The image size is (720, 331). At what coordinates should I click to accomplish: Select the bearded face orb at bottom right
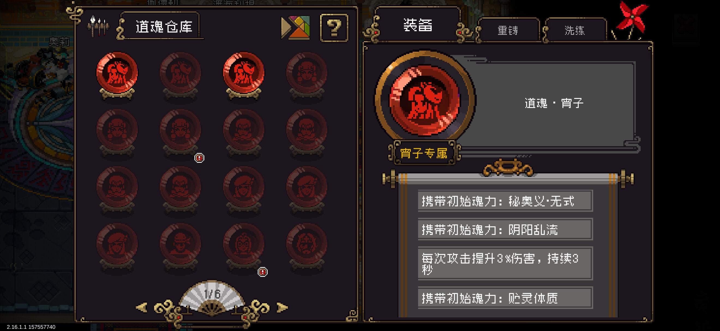click(307, 247)
